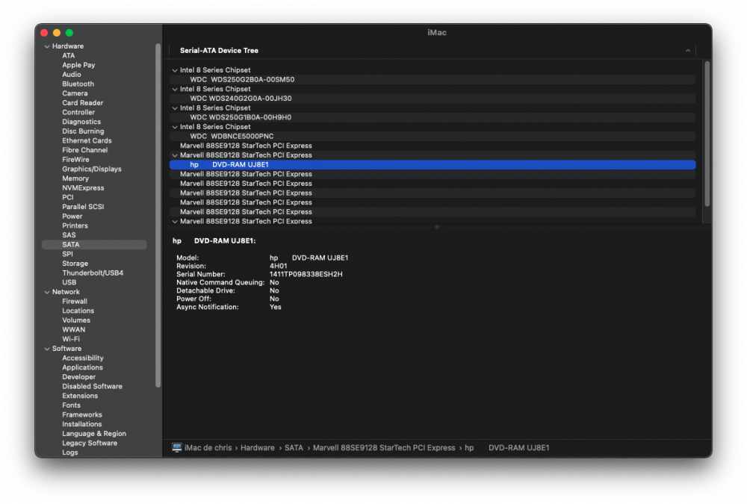
Task: Select SAS in the sidebar
Action: pyautogui.click(x=69, y=235)
